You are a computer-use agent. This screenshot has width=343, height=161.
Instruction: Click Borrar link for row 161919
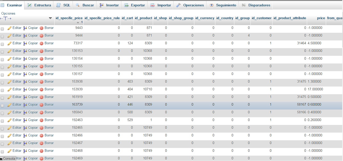[49, 97]
